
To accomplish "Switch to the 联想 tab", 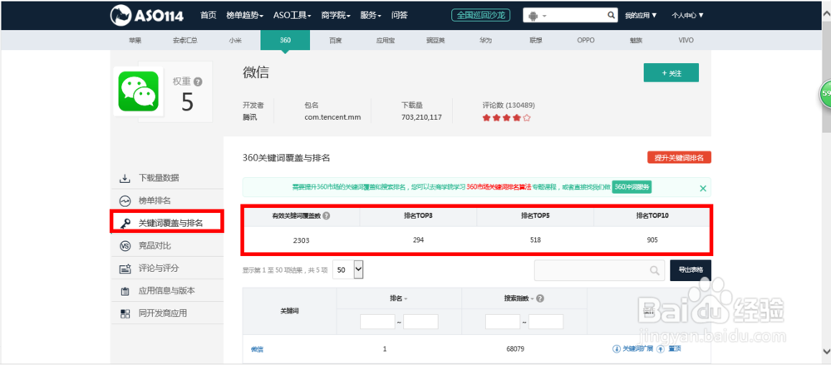I will (535, 40).
